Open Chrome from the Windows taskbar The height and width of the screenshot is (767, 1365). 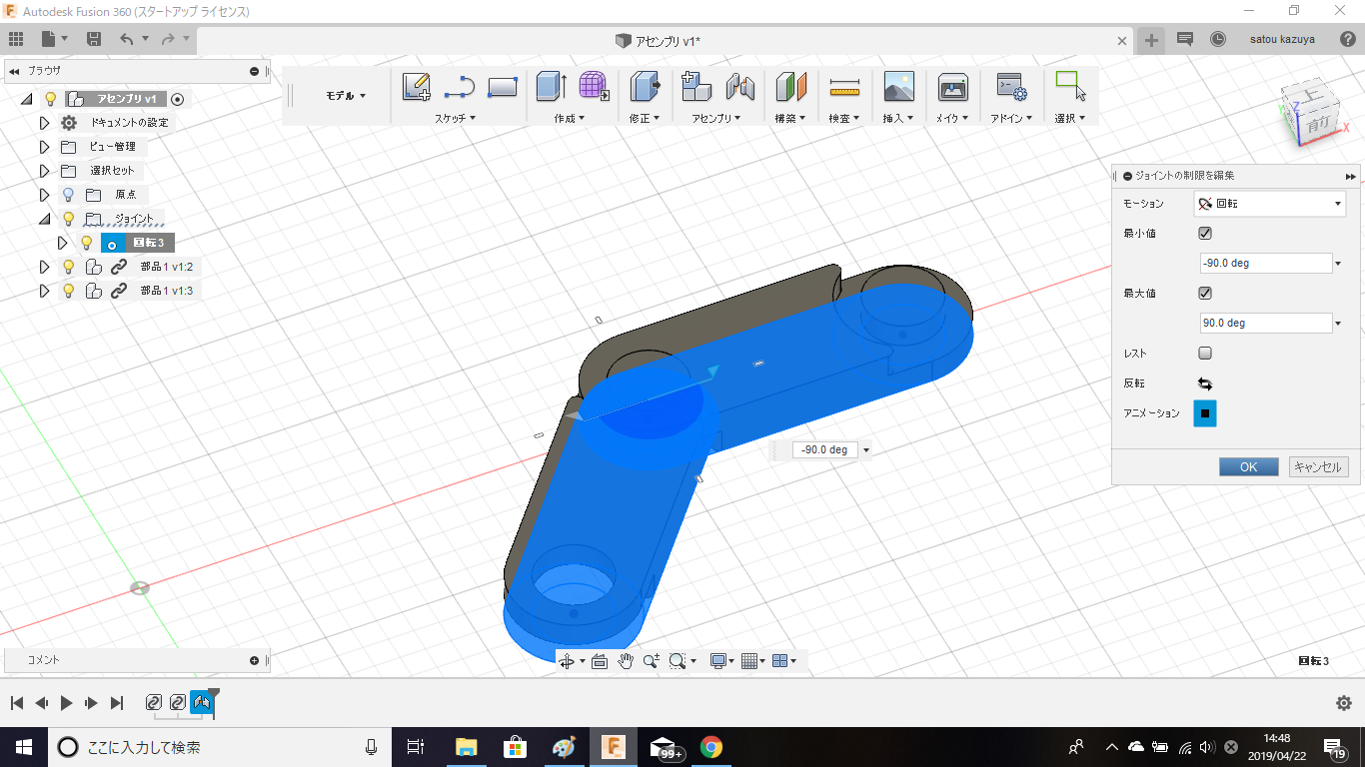point(710,747)
